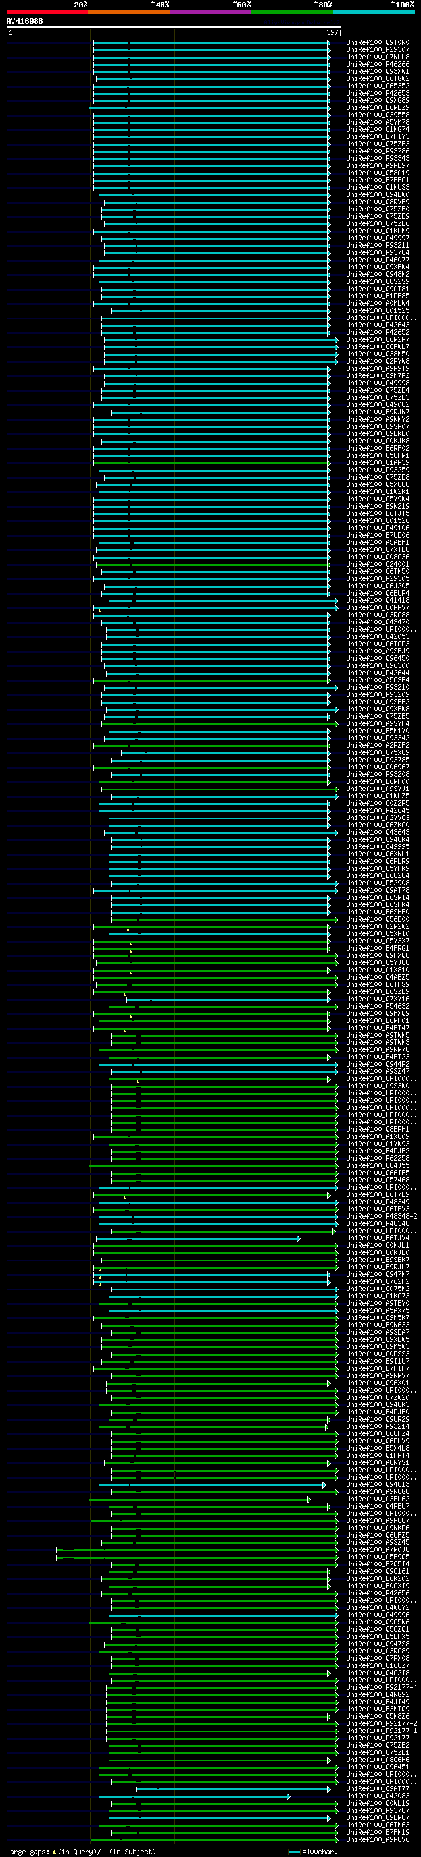421x1857 pixels.
Task: Open hit UniRef100_Q9T0N0
Action: pos(378,43)
